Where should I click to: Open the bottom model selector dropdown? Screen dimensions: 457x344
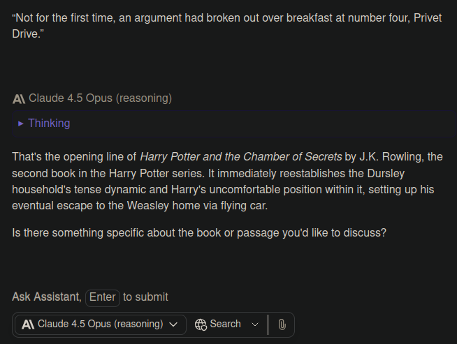tap(101, 324)
